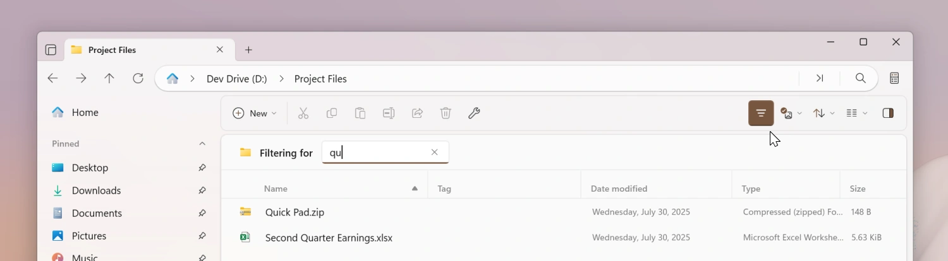The height and width of the screenshot is (261, 948).
Task: Open the New item dropdown
Action: click(x=255, y=113)
